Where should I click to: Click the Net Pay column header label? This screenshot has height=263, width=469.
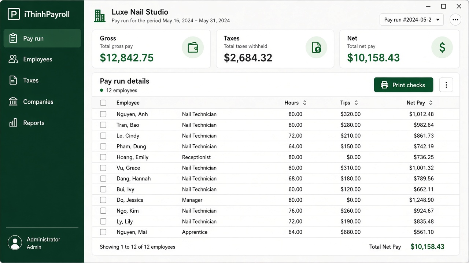416,103
